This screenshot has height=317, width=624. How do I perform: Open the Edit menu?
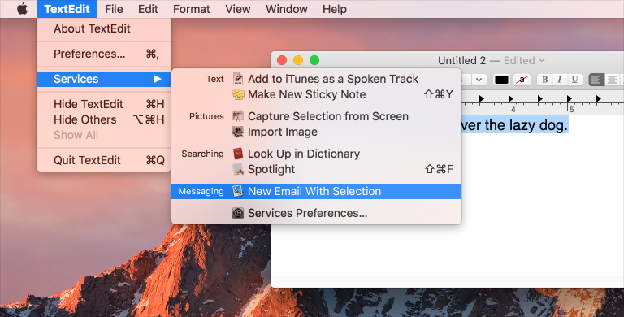pyautogui.click(x=148, y=9)
